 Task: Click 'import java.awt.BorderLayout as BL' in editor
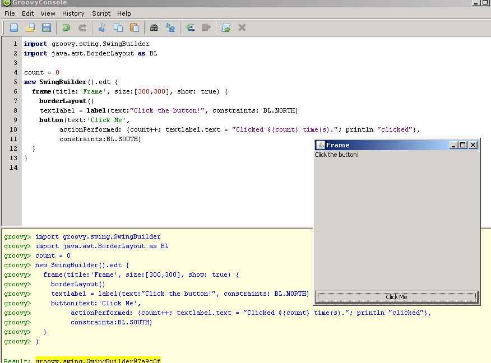tap(90, 54)
